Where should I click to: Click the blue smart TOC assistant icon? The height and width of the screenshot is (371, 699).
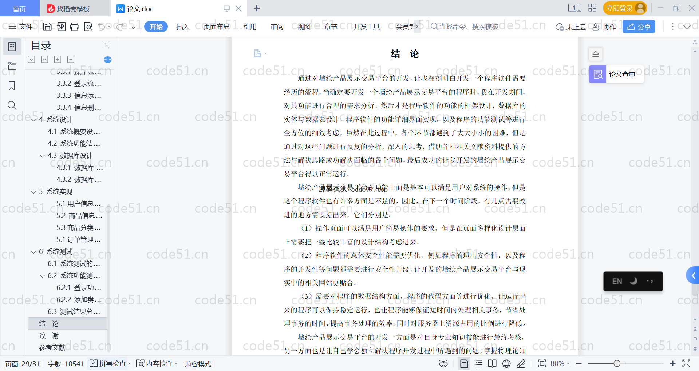[x=108, y=60]
